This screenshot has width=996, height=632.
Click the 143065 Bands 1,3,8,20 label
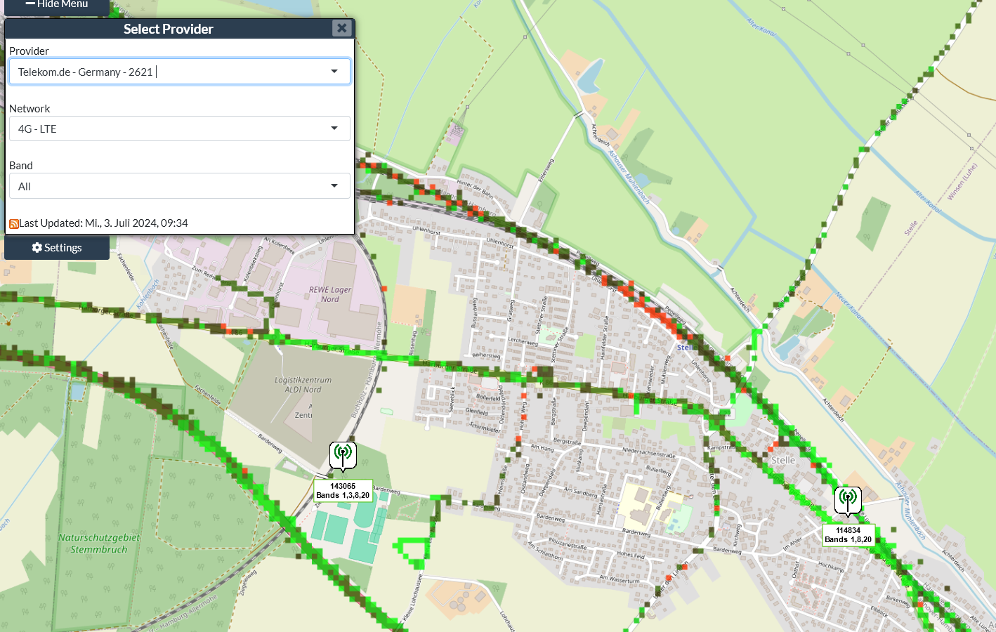pos(343,490)
